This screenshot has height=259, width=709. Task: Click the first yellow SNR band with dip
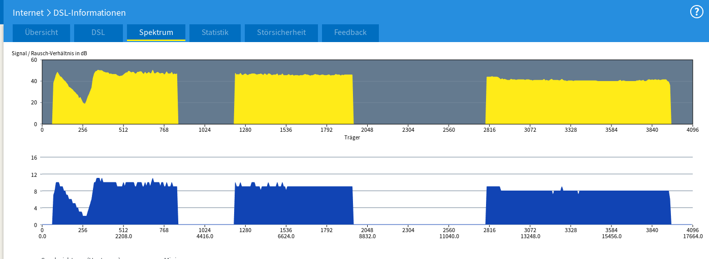point(132,101)
